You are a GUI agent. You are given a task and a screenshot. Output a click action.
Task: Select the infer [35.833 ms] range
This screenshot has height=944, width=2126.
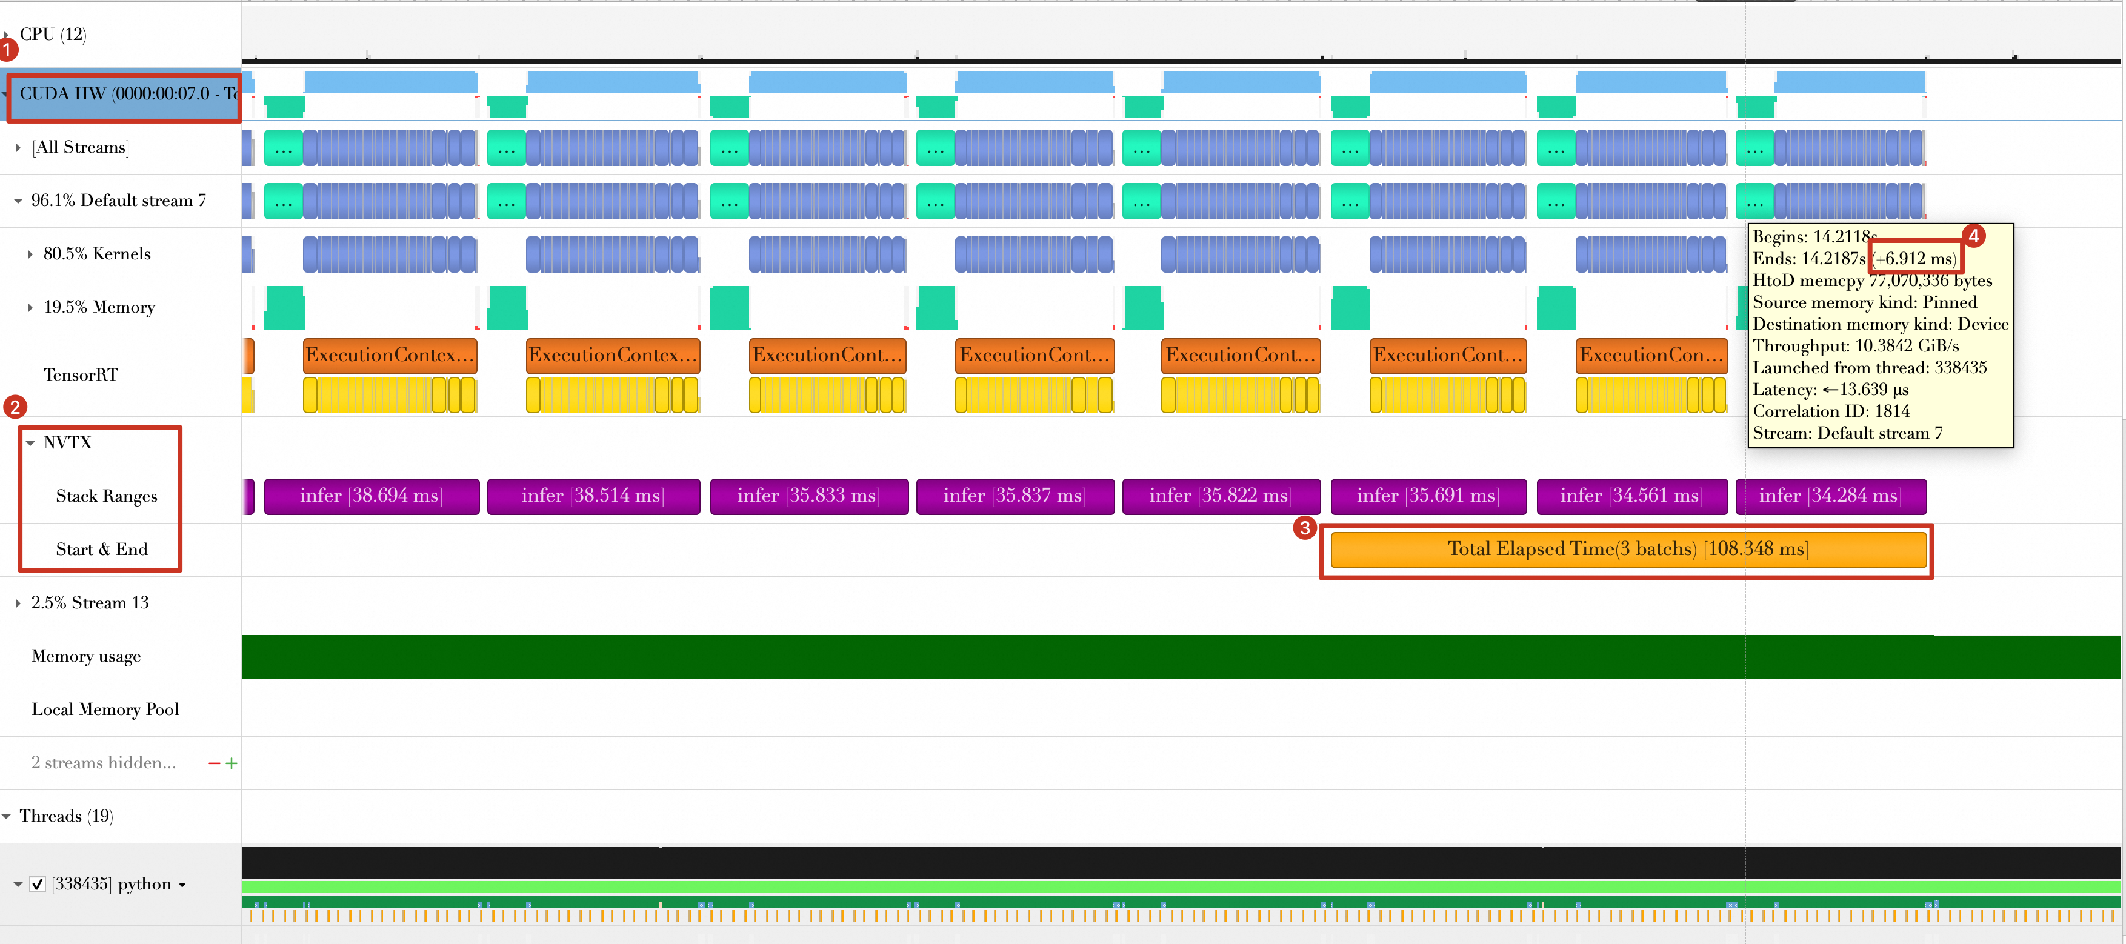tap(809, 496)
